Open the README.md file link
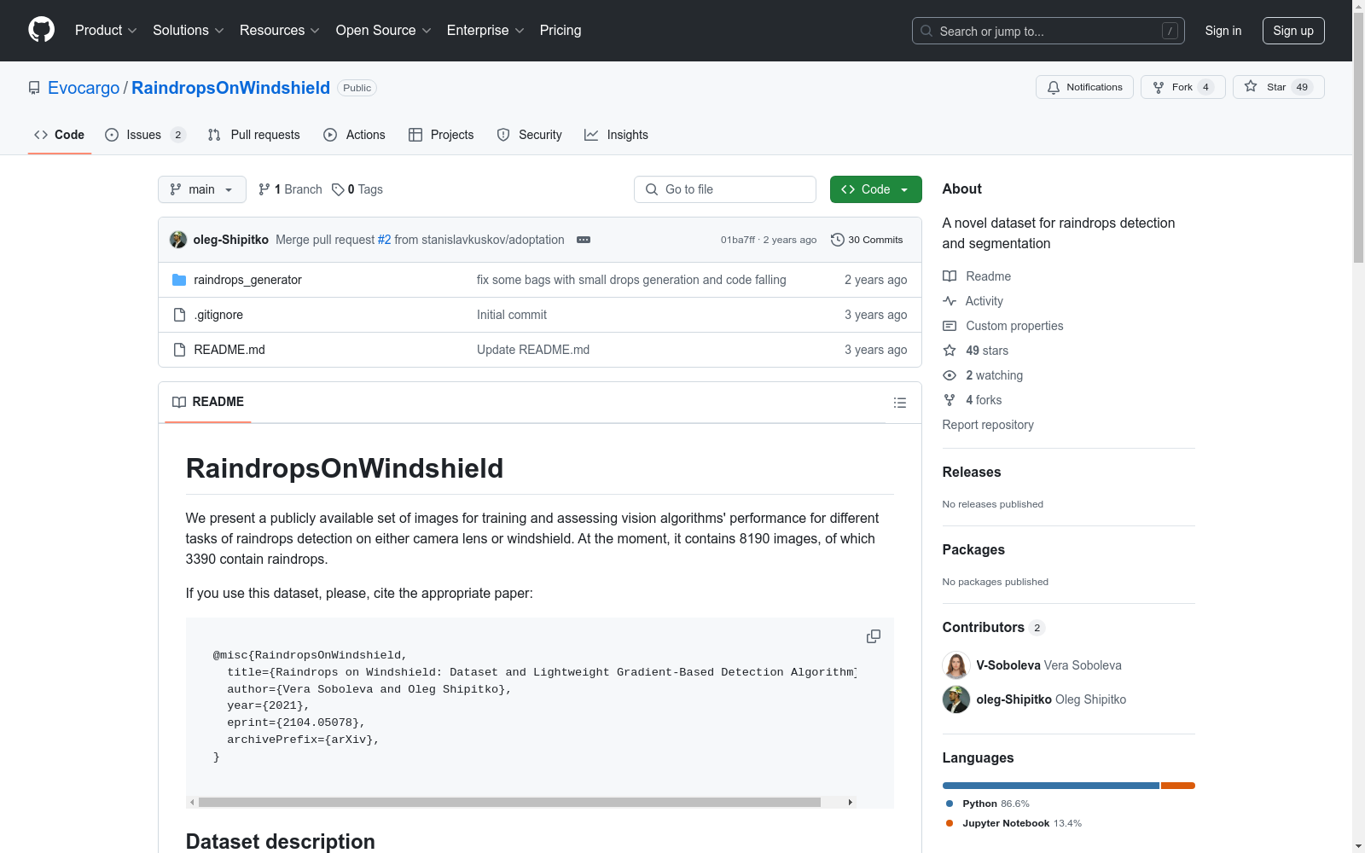Image resolution: width=1365 pixels, height=853 pixels. coord(229,350)
